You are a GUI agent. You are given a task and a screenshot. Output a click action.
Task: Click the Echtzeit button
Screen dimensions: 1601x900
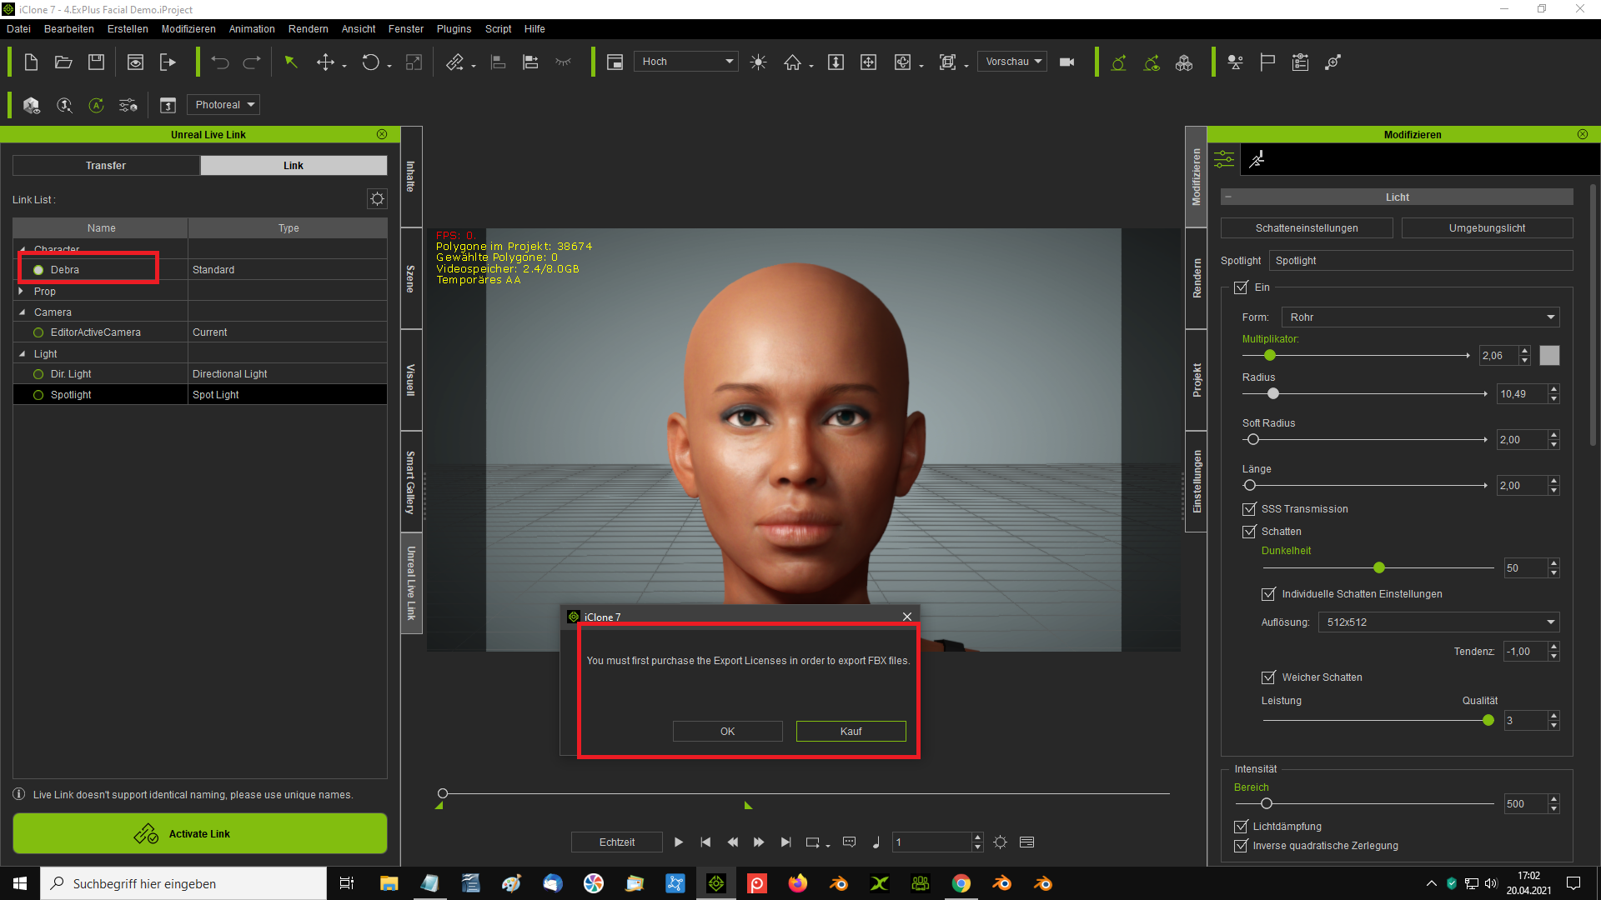coord(617,842)
